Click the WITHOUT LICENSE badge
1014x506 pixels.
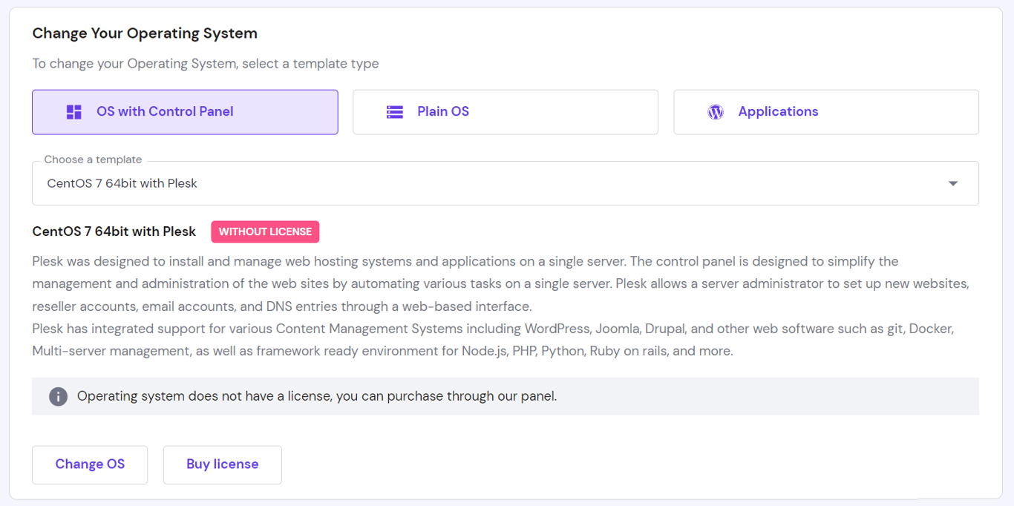[x=265, y=231]
